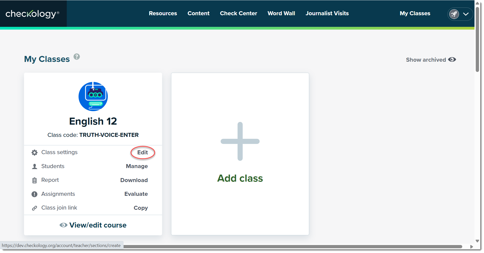Click the large plus icon to add class
The height and width of the screenshot is (253, 484).
pyautogui.click(x=240, y=141)
